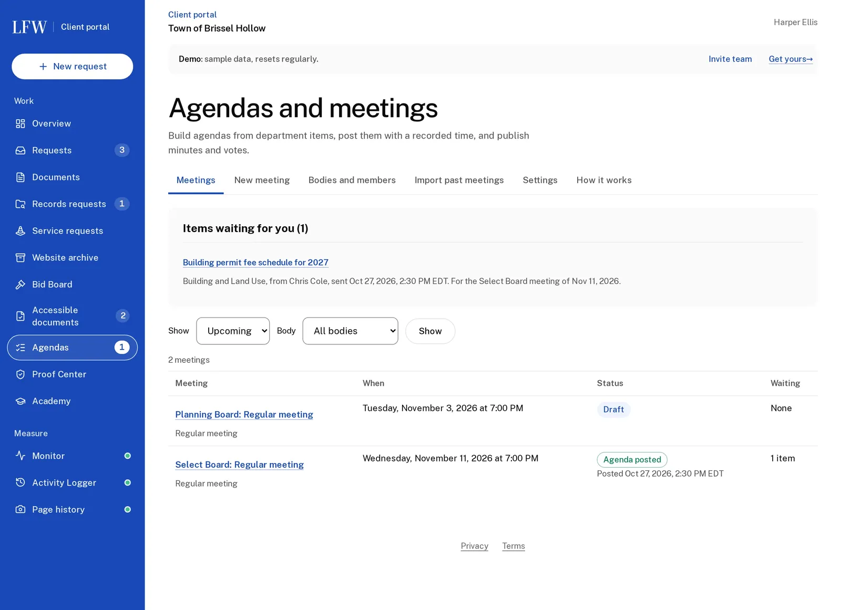Go to Bodies and members tab
The height and width of the screenshot is (610, 841).
click(x=352, y=180)
